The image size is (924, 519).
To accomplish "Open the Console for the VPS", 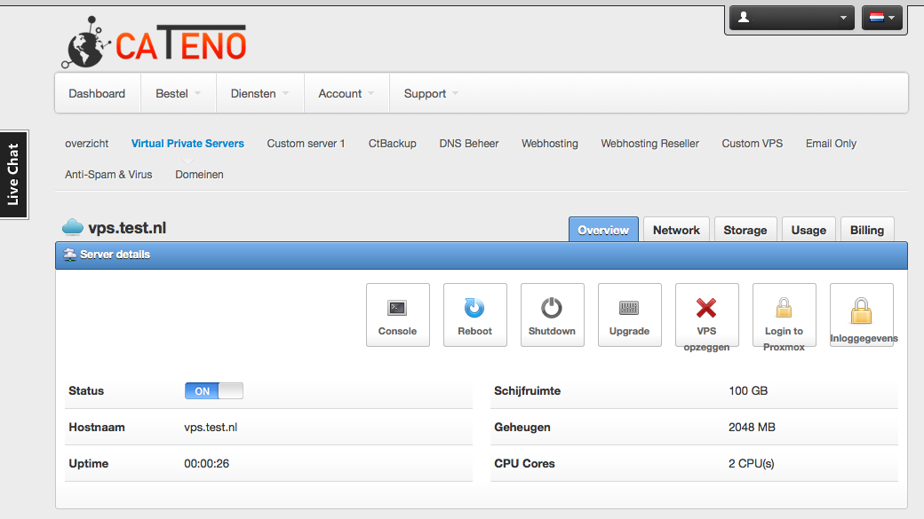I will coord(398,315).
